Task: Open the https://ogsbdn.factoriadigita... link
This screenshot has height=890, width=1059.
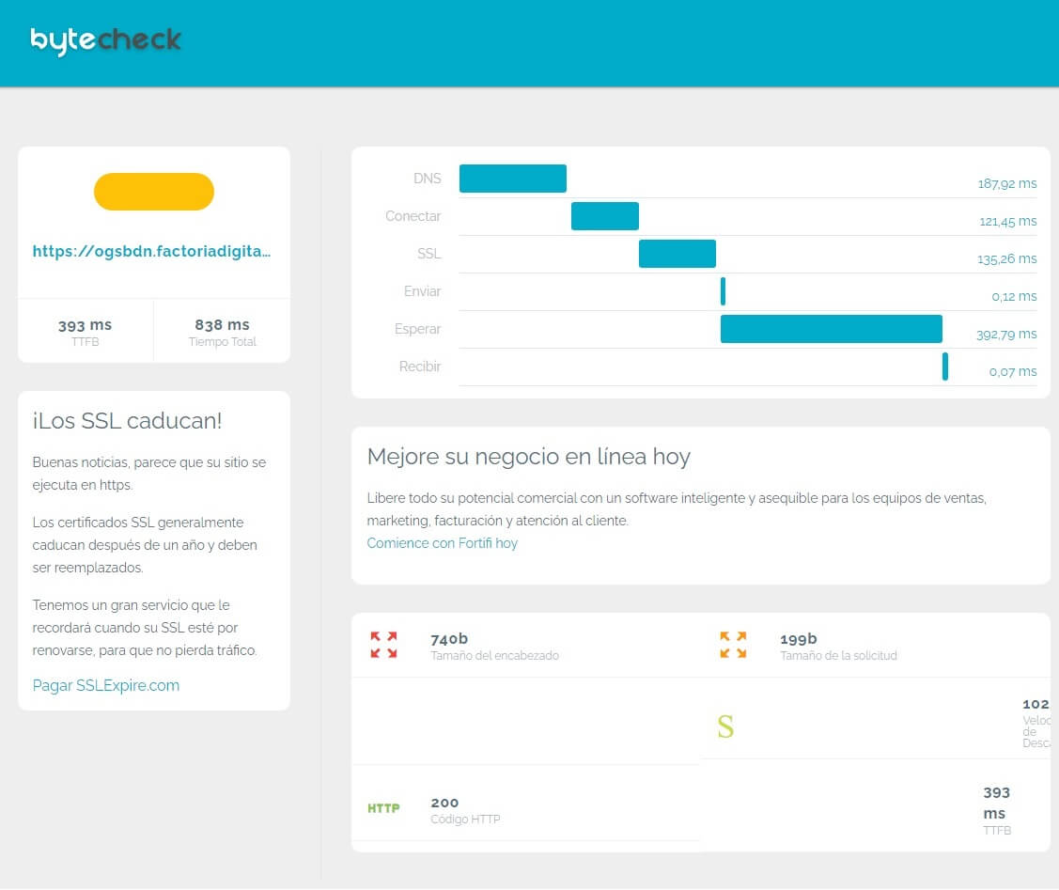Action: point(151,251)
